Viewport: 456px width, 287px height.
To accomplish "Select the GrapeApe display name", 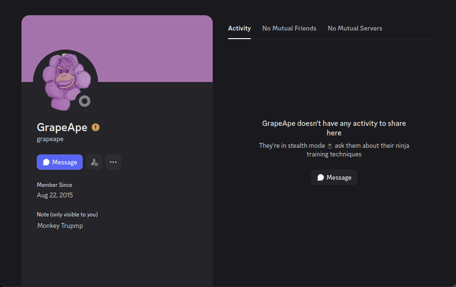I will 62,127.
